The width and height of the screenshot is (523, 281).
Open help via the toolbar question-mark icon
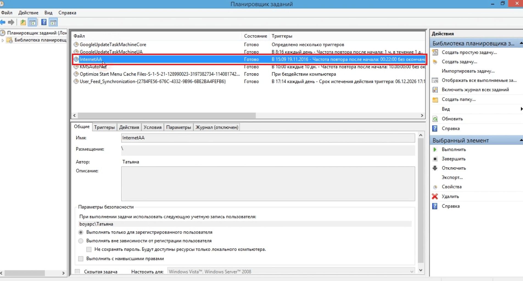44,22
